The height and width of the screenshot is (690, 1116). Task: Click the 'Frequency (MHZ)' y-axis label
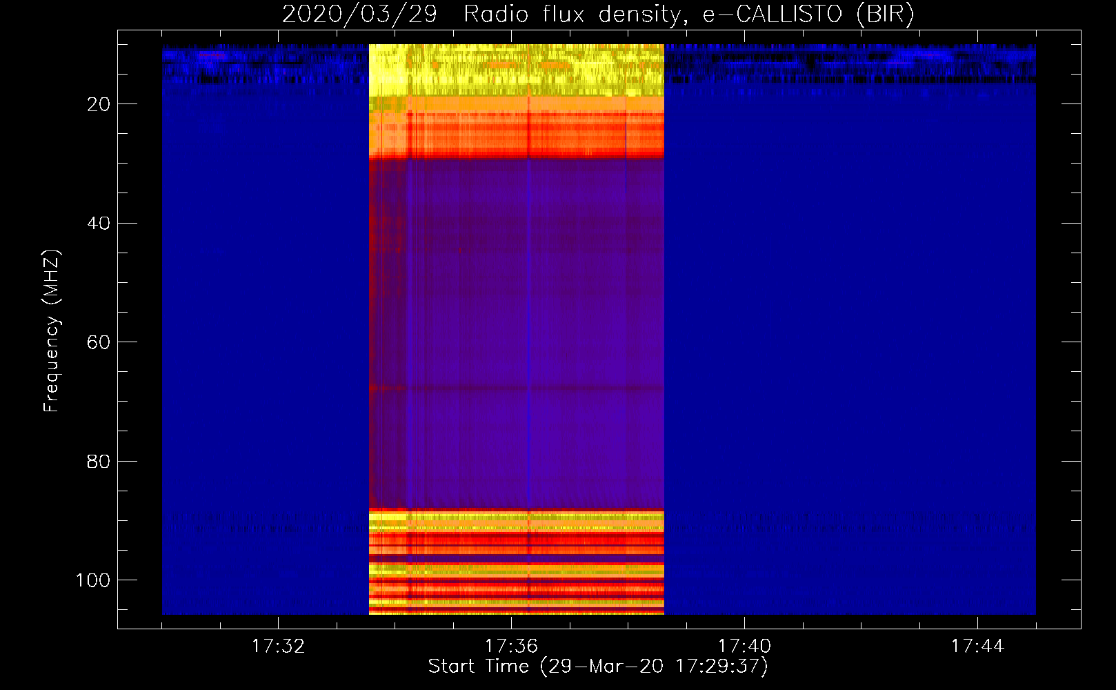(x=52, y=331)
